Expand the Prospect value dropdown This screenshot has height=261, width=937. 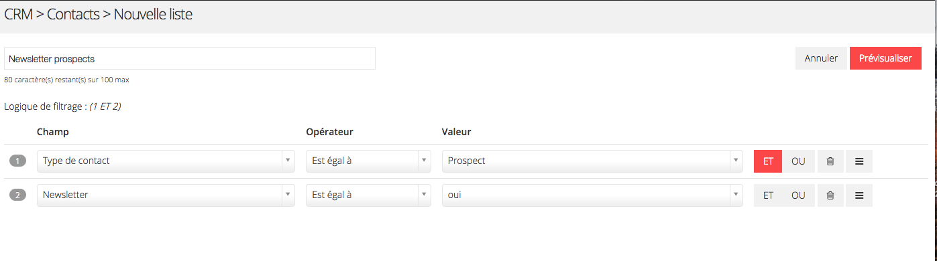point(592,161)
